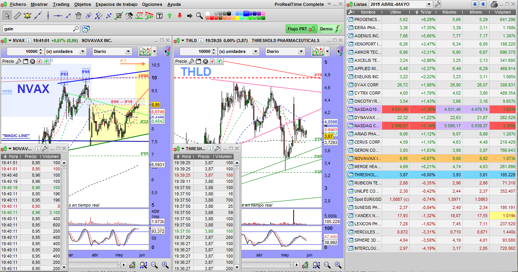Sort the list by the %Var column header
Viewport: 518px width, 272px height.
click(x=423, y=12)
